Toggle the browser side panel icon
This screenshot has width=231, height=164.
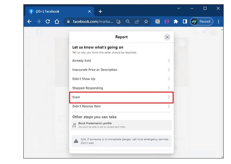(185, 21)
